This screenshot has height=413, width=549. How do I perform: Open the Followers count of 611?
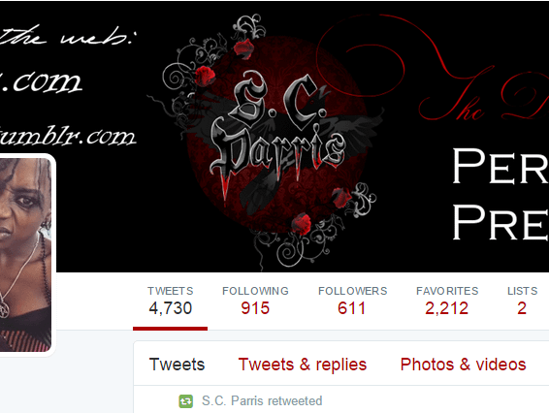(x=352, y=302)
